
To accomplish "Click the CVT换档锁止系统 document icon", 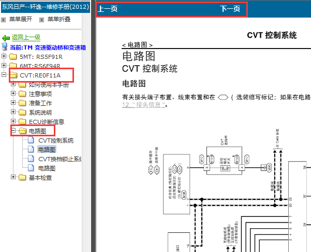I will (x=31, y=159).
